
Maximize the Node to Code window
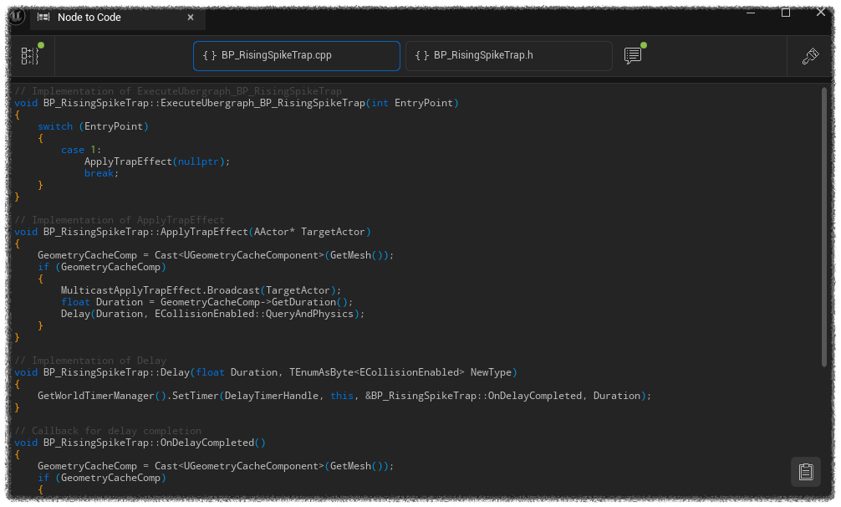pos(786,13)
